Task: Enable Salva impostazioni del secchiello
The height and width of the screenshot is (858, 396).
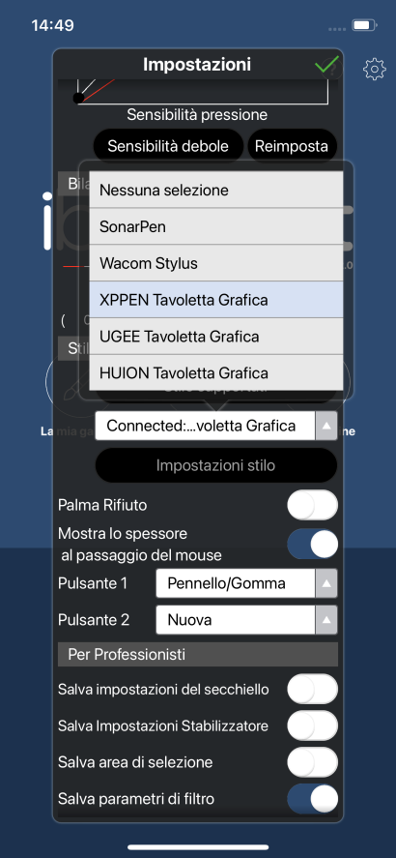Action: tap(312, 689)
